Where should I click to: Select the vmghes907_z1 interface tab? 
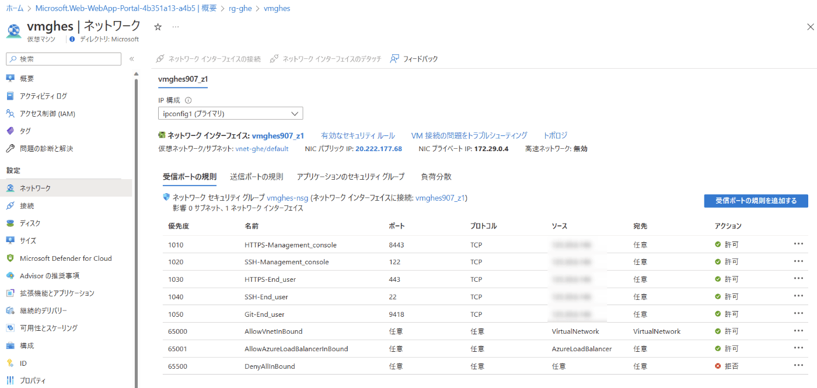(183, 79)
